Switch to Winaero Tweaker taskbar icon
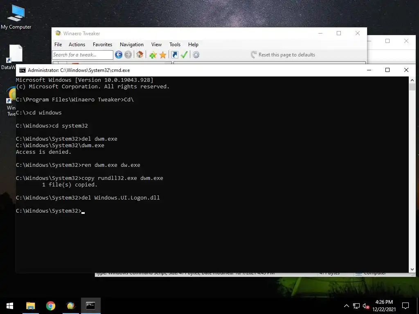This screenshot has width=419, height=314. coord(70,306)
